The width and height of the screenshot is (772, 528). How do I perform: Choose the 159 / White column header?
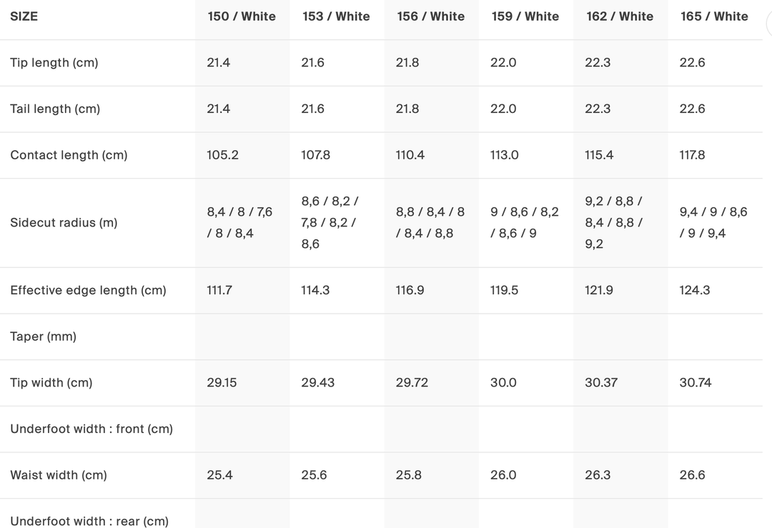click(525, 16)
